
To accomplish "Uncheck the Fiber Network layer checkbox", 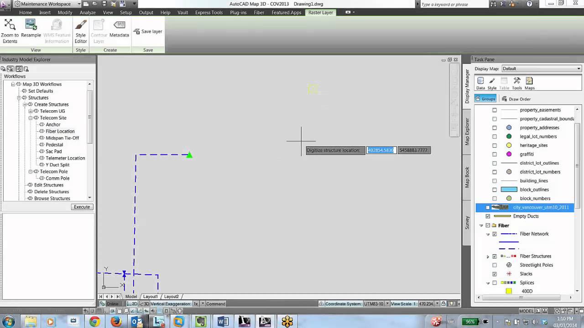I will [x=495, y=234].
